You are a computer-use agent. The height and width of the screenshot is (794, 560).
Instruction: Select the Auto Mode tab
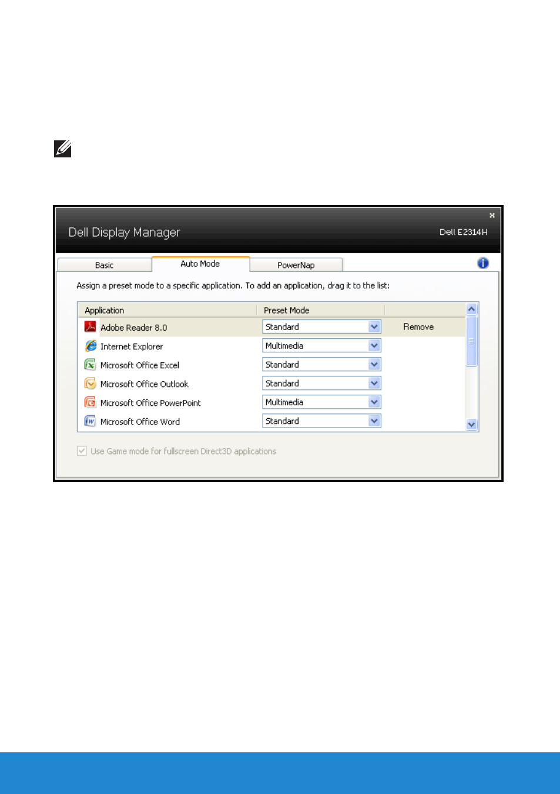coord(200,264)
